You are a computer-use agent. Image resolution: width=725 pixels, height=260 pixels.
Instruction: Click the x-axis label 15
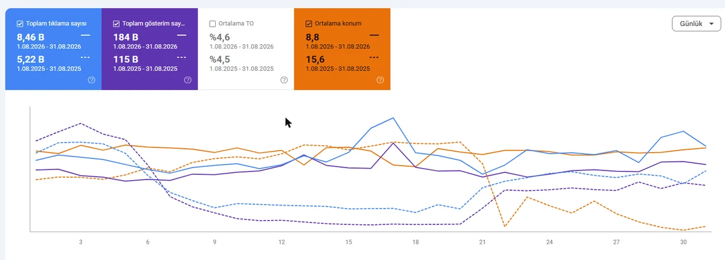pyautogui.click(x=349, y=242)
